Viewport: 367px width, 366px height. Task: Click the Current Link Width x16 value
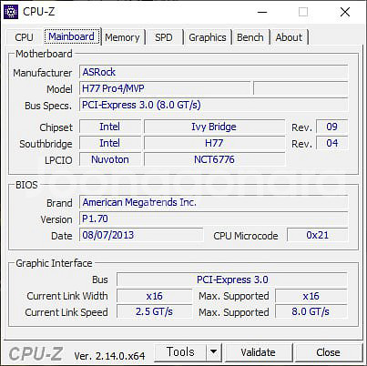coord(154,296)
